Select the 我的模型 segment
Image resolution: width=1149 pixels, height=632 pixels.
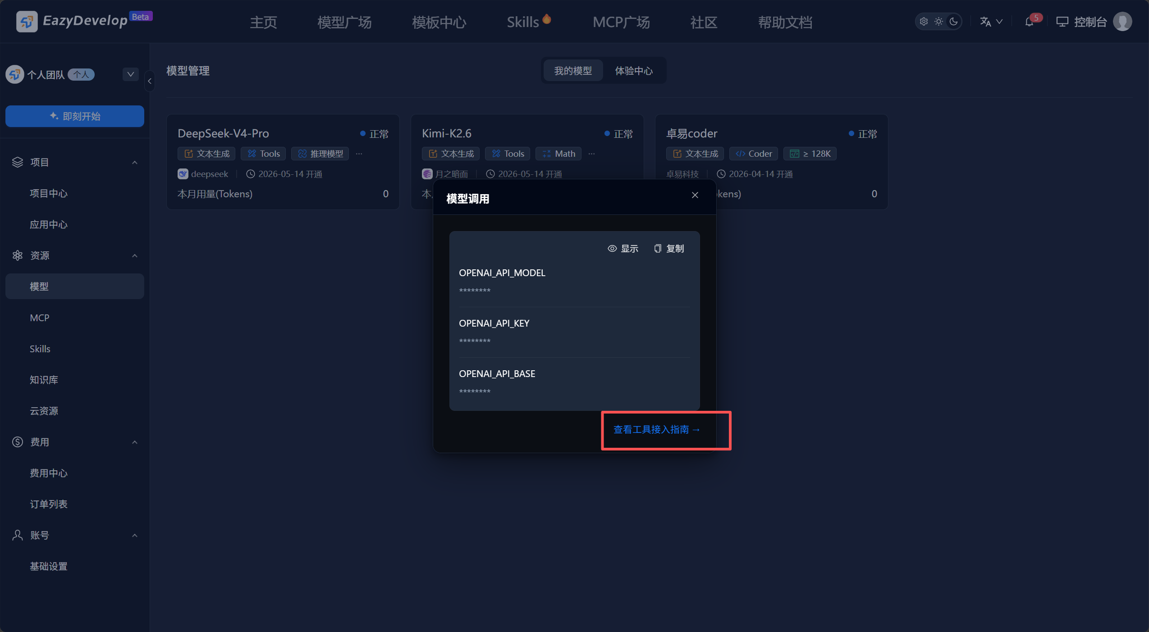tap(573, 71)
